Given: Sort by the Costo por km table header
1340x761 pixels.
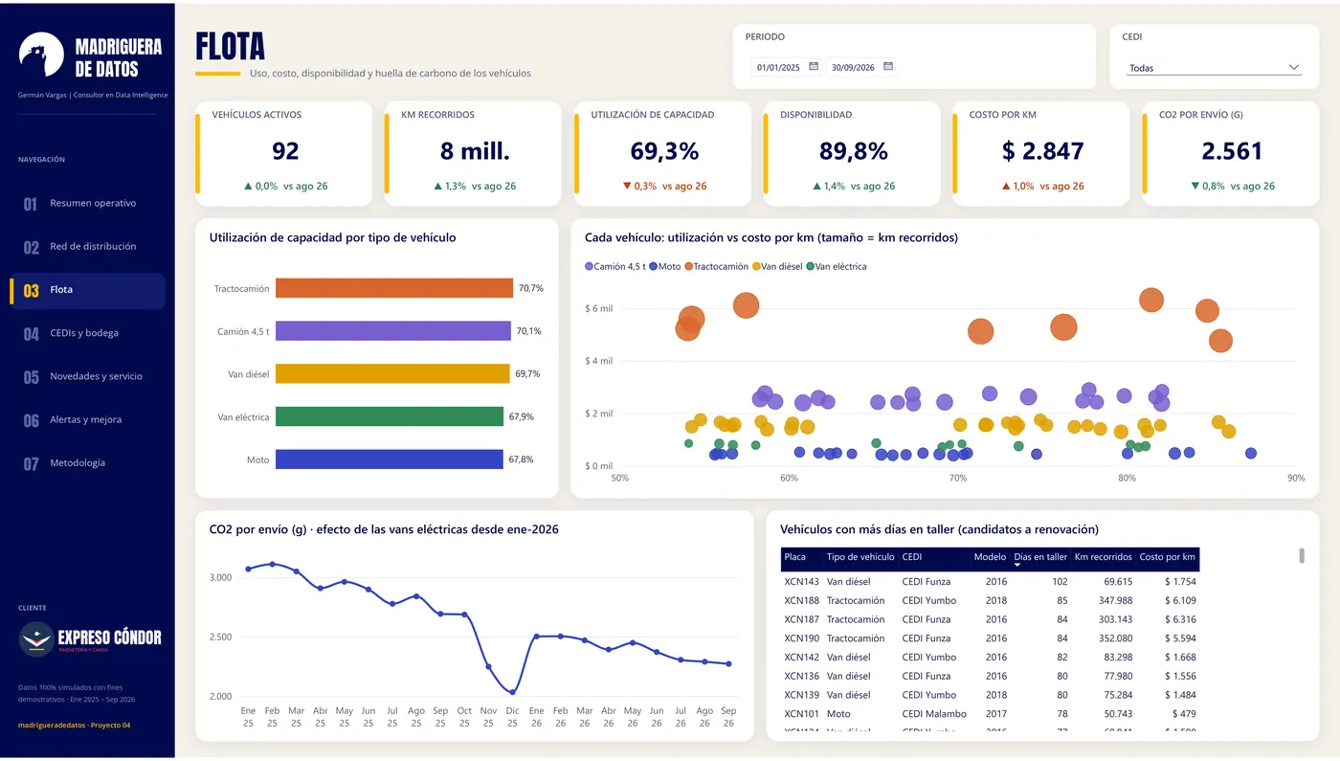Looking at the screenshot, I should pyautogui.click(x=1167, y=557).
